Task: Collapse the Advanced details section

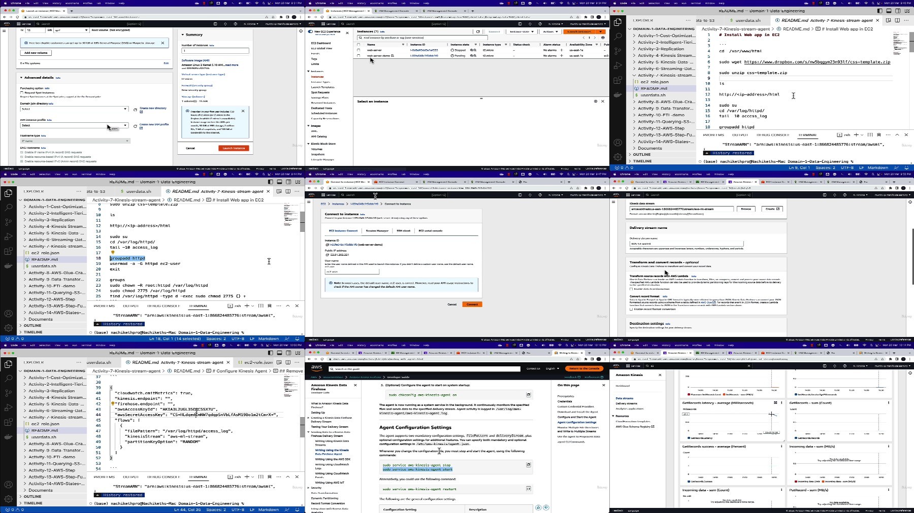Action: coord(21,78)
